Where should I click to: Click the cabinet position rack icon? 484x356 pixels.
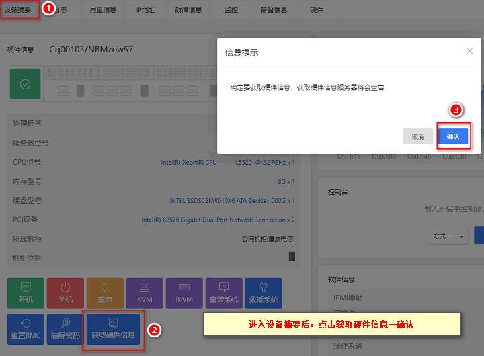click(x=292, y=257)
